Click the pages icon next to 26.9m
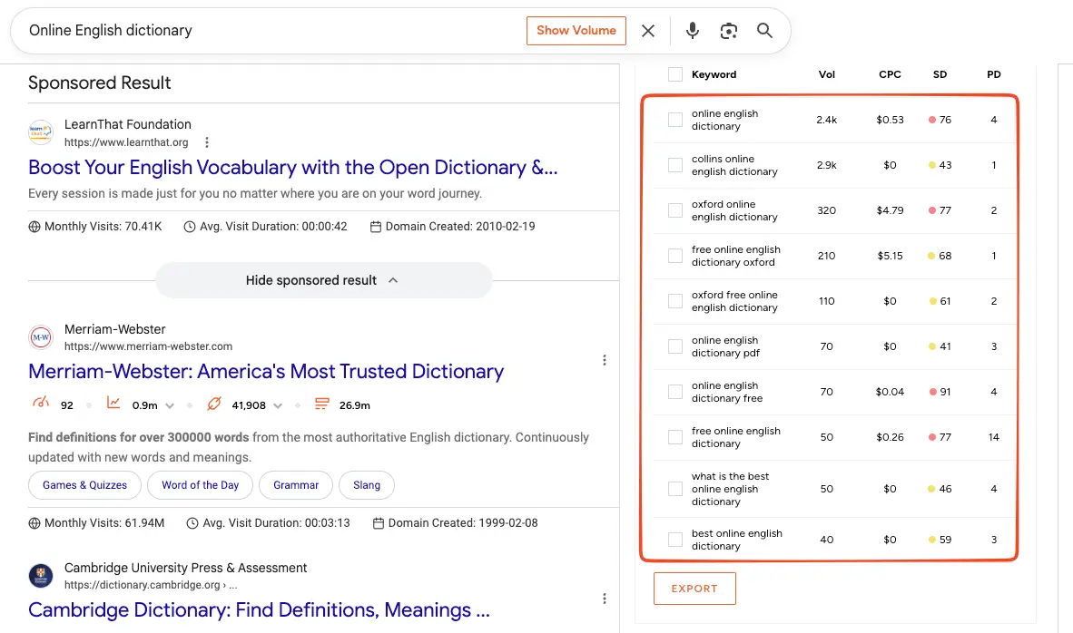Image resolution: width=1073 pixels, height=633 pixels. click(321, 404)
